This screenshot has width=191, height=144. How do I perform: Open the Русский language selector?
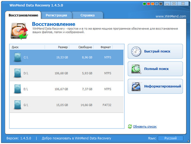(x=171, y=138)
